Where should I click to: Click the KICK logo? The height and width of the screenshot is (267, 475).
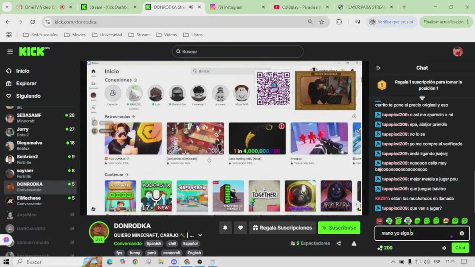click(x=34, y=52)
